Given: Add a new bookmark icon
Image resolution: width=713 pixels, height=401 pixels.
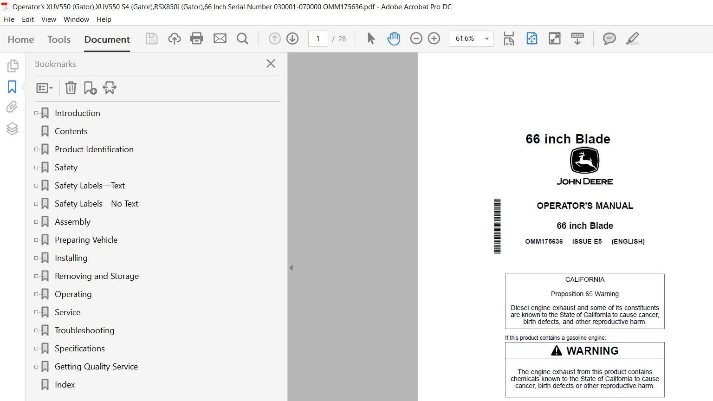Looking at the screenshot, I should click(x=90, y=88).
